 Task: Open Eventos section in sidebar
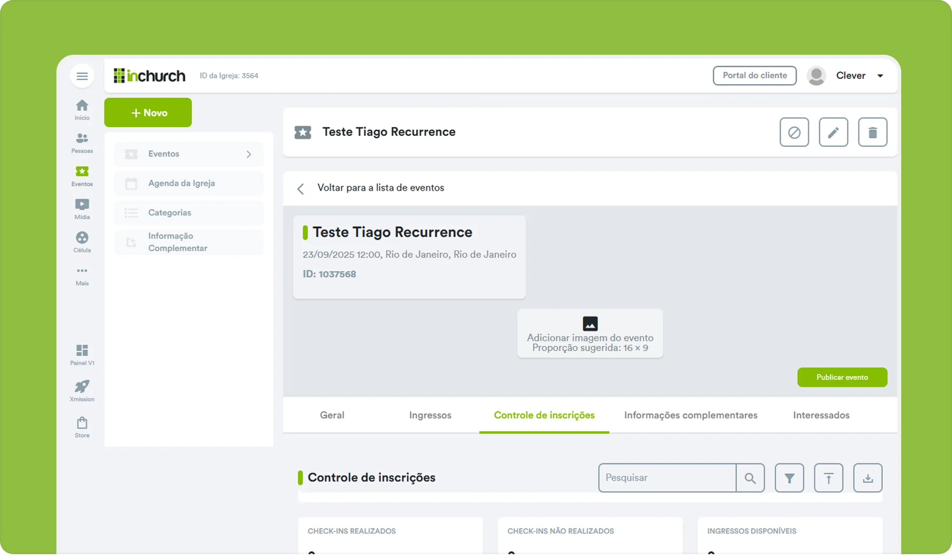[82, 176]
